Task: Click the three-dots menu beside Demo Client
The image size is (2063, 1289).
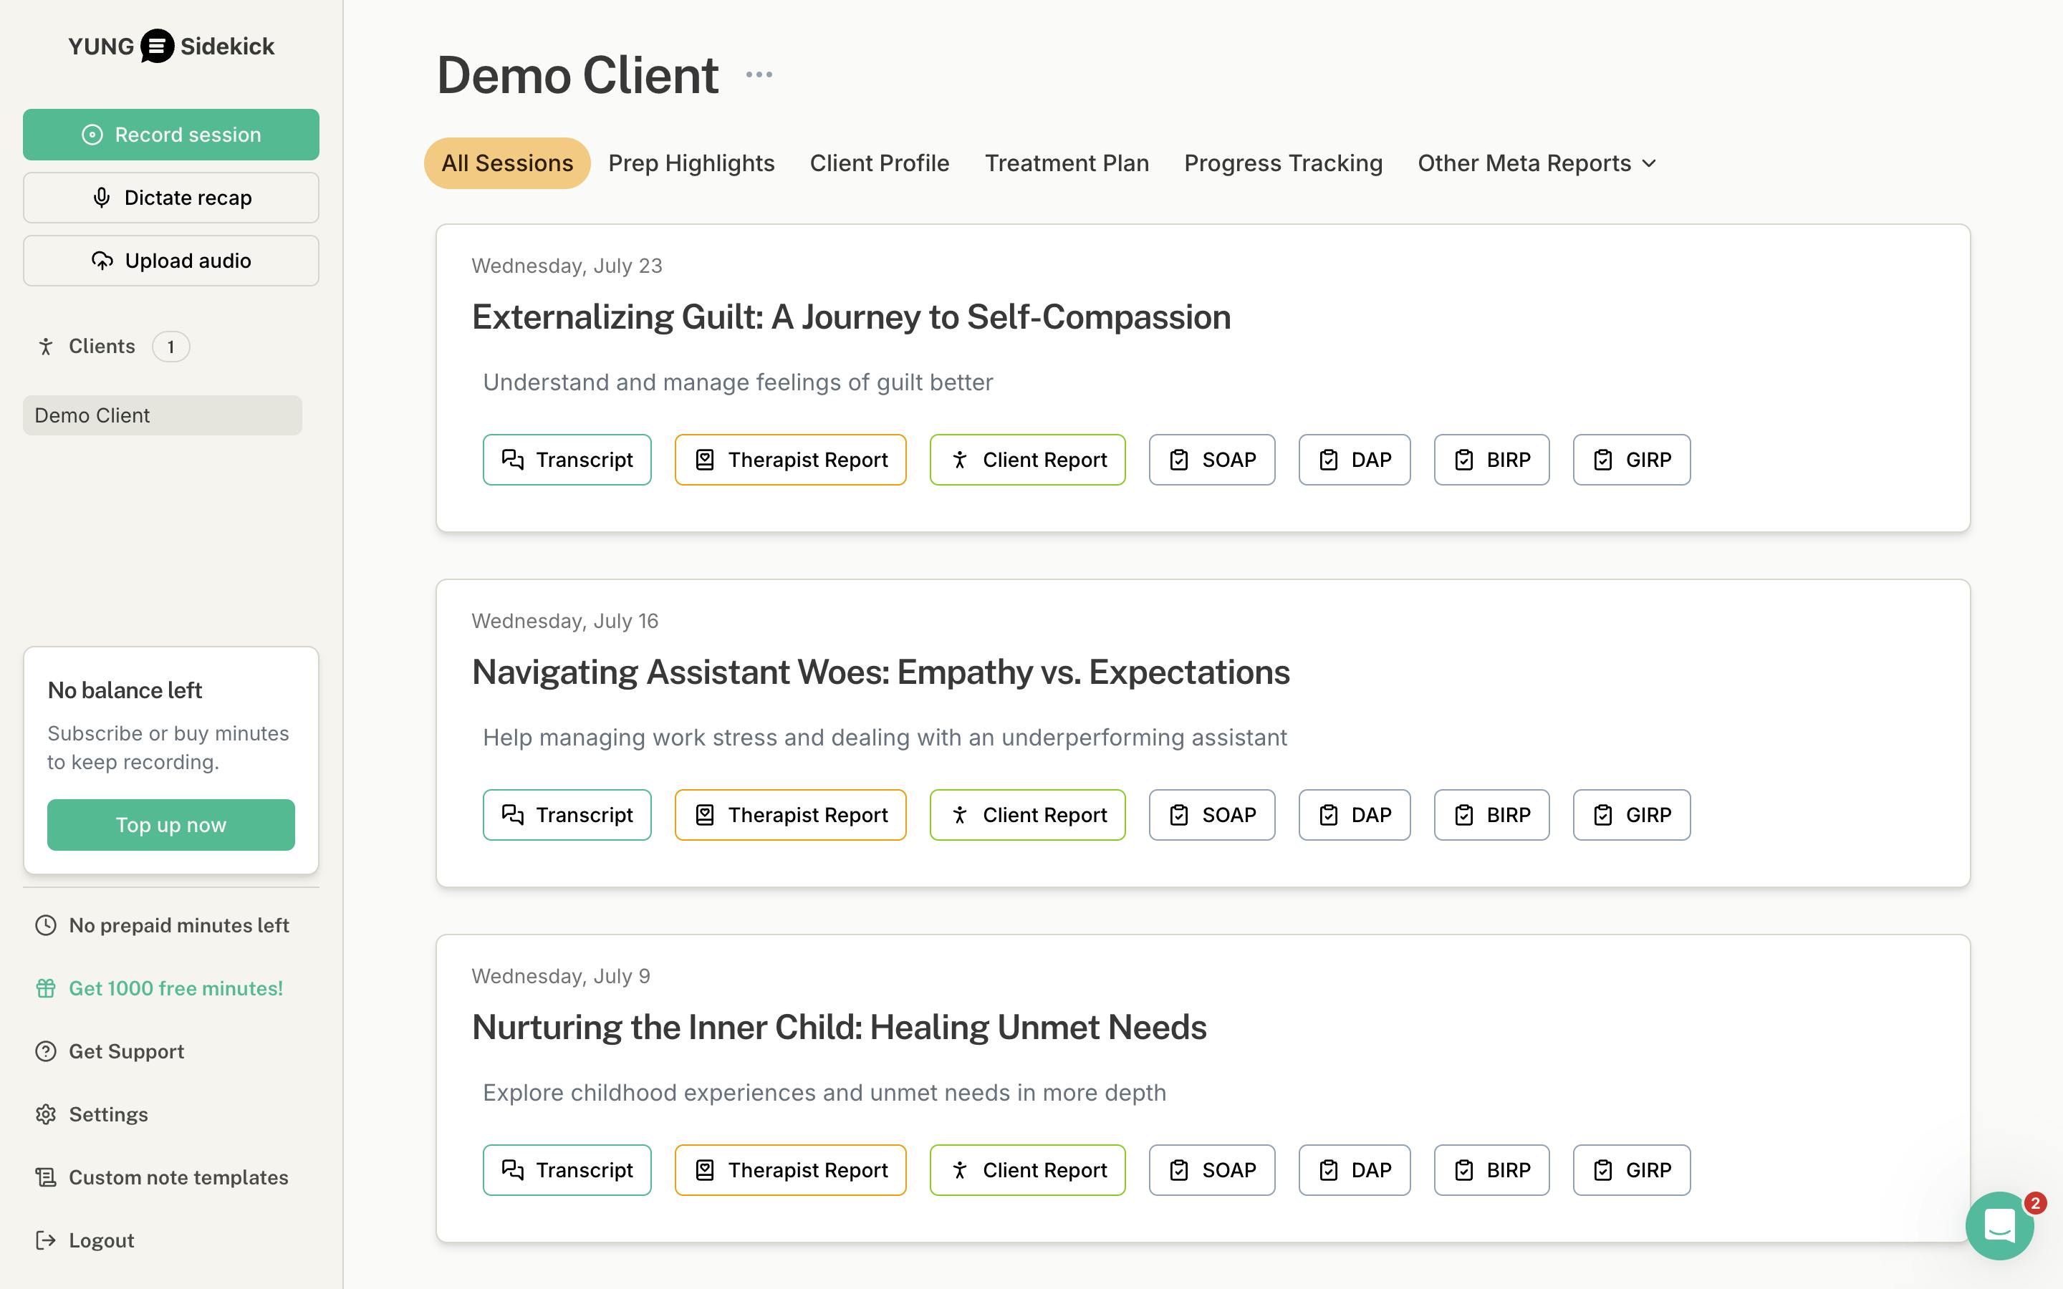Action: tap(759, 75)
